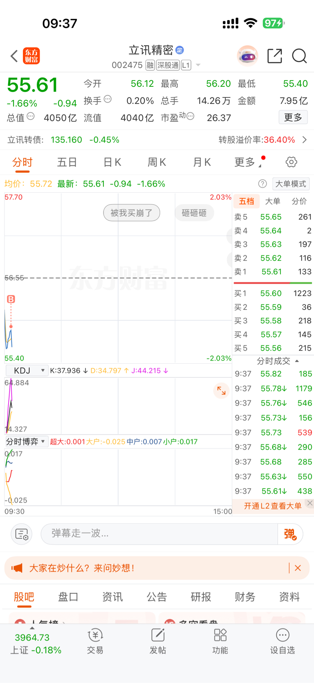Select the 分价 tab
This screenshot has width=314, height=683.
click(x=299, y=201)
